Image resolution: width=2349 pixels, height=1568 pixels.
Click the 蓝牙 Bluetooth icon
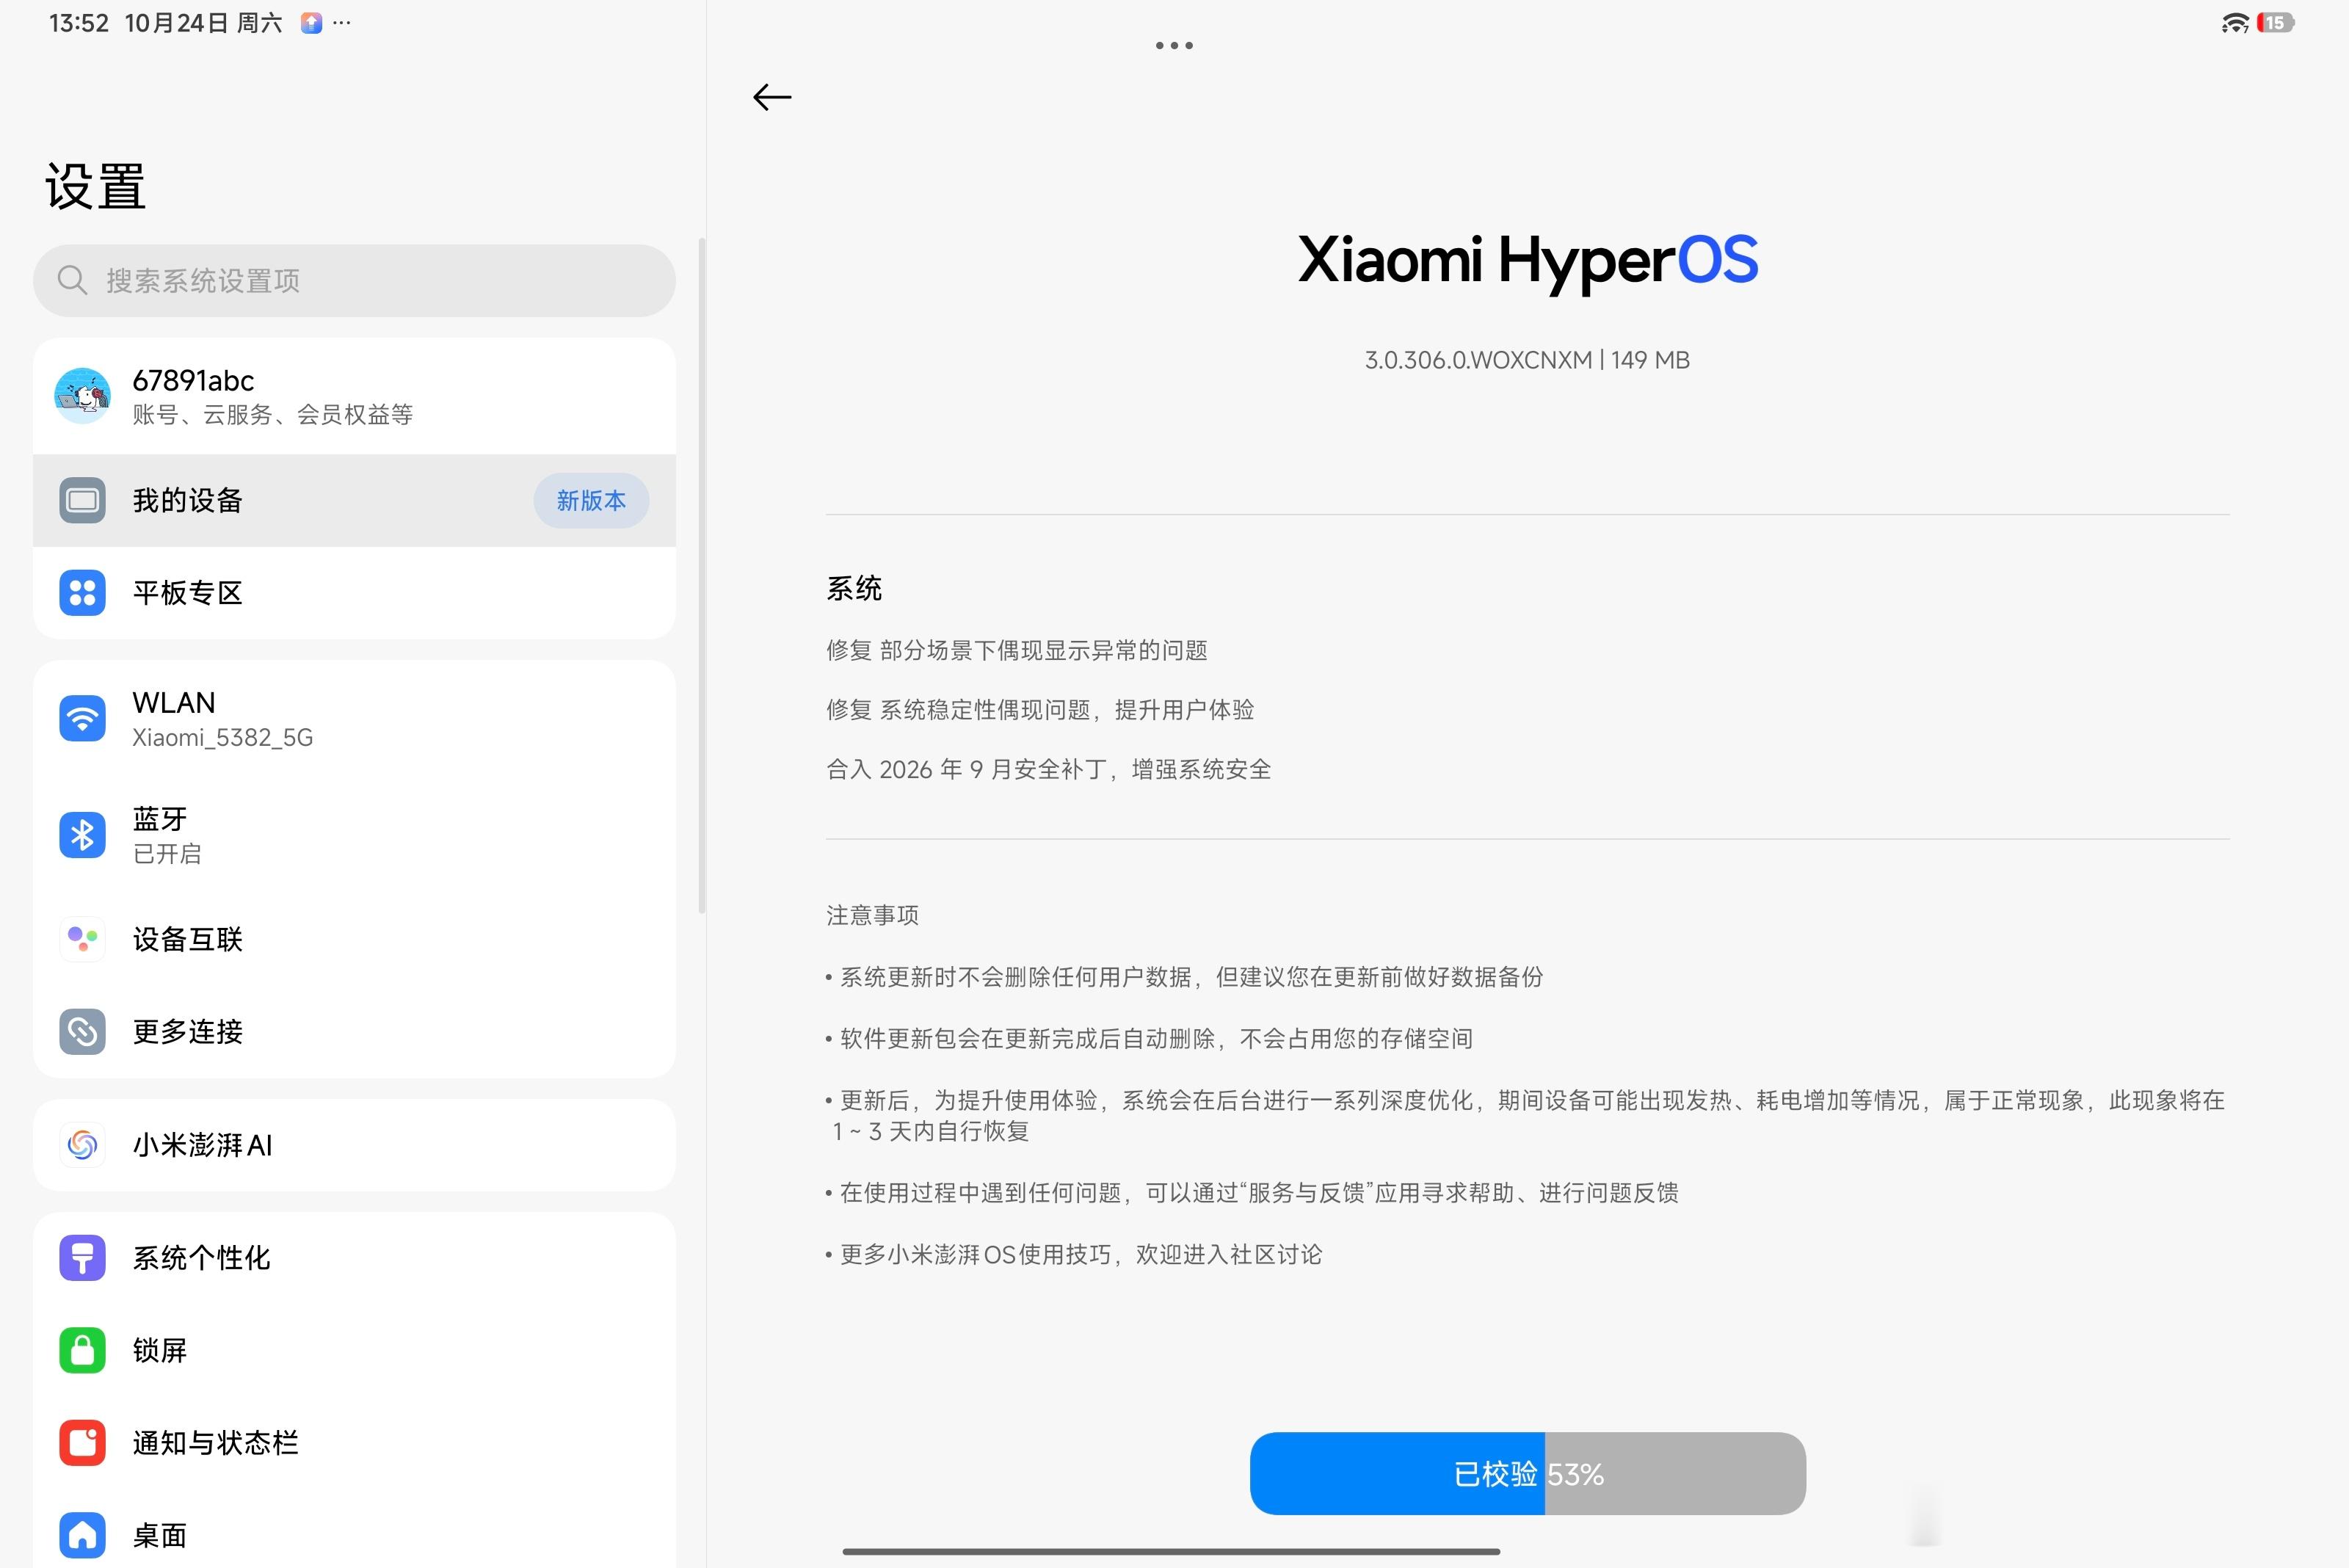pyautogui.click(x=83, y=835)
